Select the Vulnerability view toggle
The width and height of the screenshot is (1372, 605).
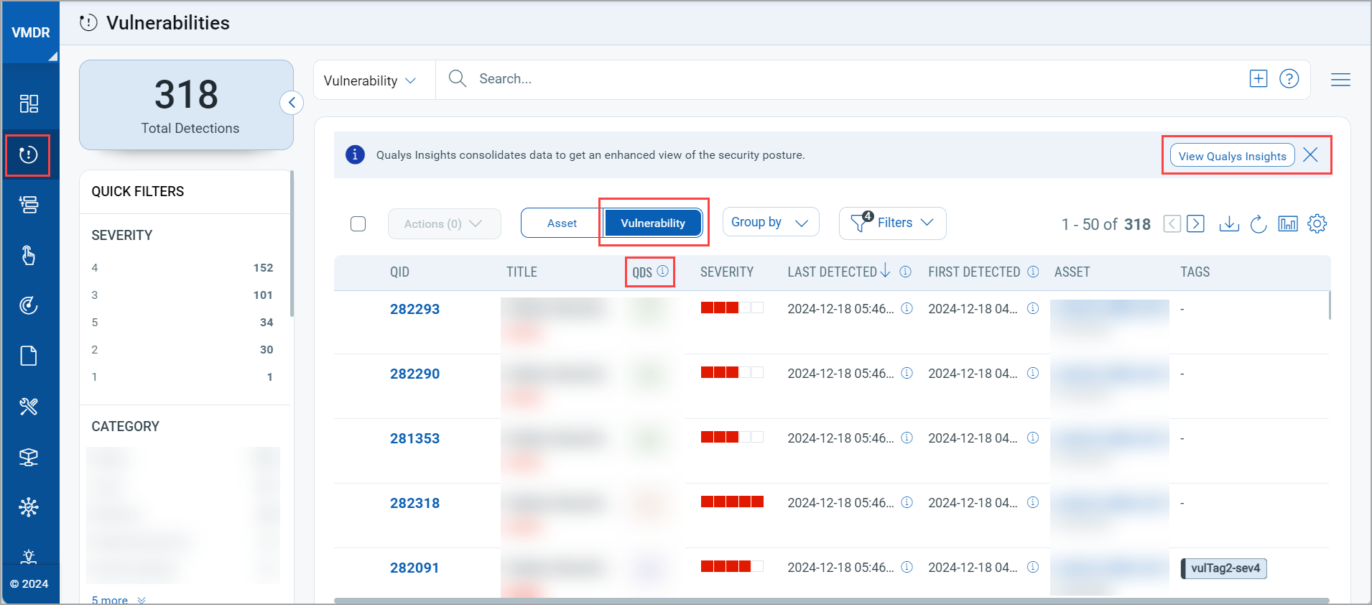[652, 223]
